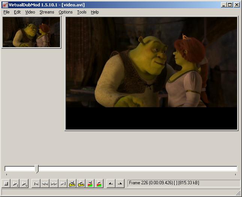Open the Edit menu

click(17, 12)
